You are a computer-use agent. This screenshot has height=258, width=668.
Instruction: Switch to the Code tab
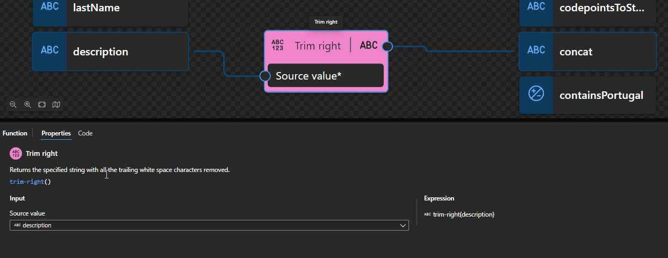[x=85, y=133]
